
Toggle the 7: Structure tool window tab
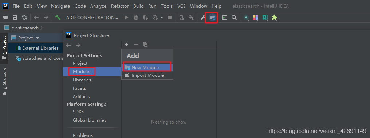[4, 81]
